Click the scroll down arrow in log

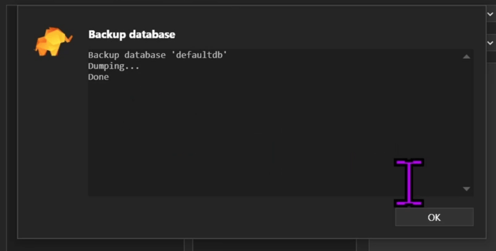(x=466, y=189)
